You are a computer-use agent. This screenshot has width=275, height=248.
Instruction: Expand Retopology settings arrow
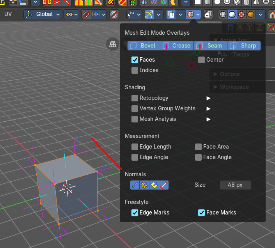[208, 98]
